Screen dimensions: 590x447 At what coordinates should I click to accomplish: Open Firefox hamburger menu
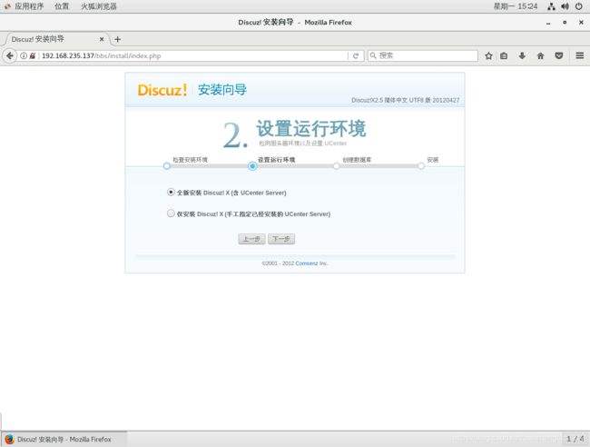[x=579, y=55]
